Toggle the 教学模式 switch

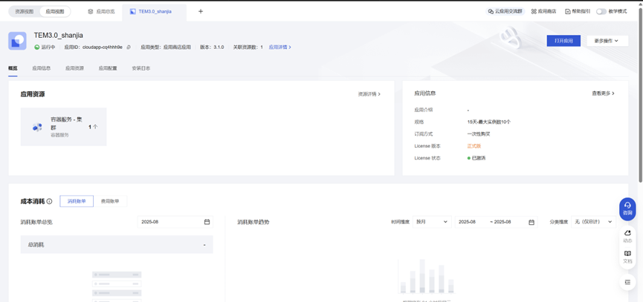pos(601,12)
